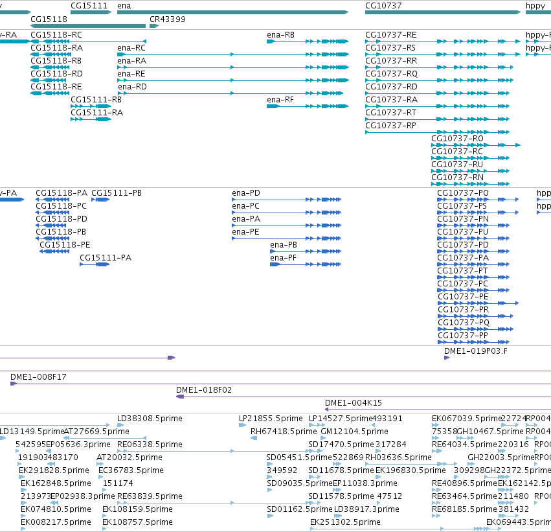Click protein CG15118-PE
Viewport: 551px width, 532px height.
65,244
